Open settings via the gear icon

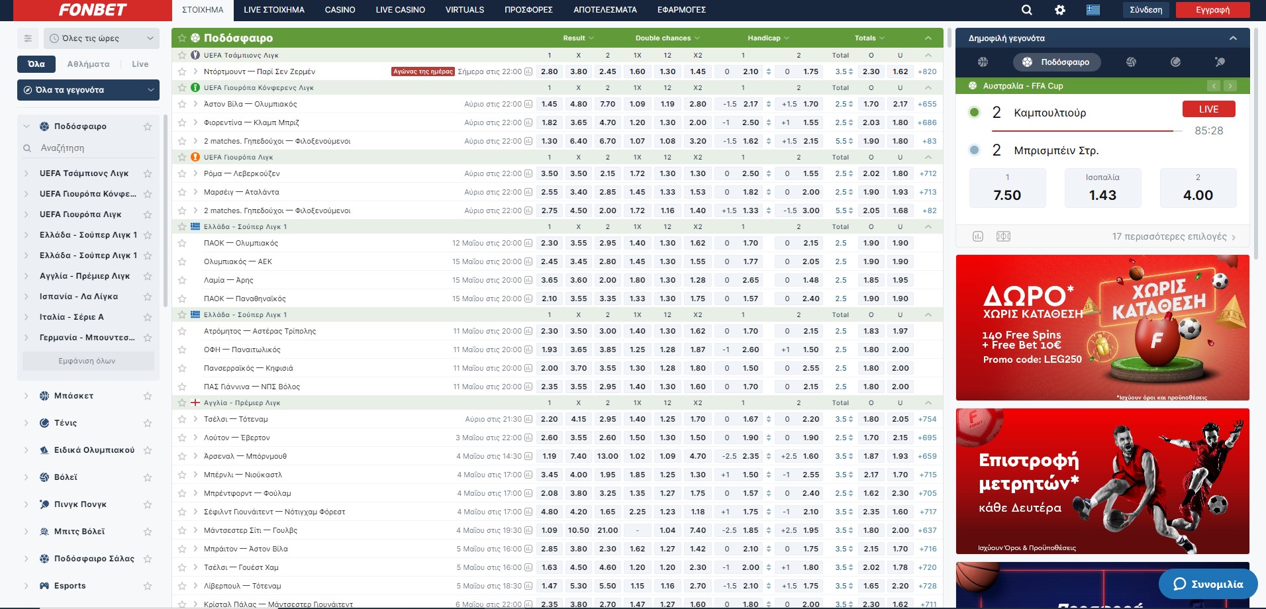coord(1060,10)
